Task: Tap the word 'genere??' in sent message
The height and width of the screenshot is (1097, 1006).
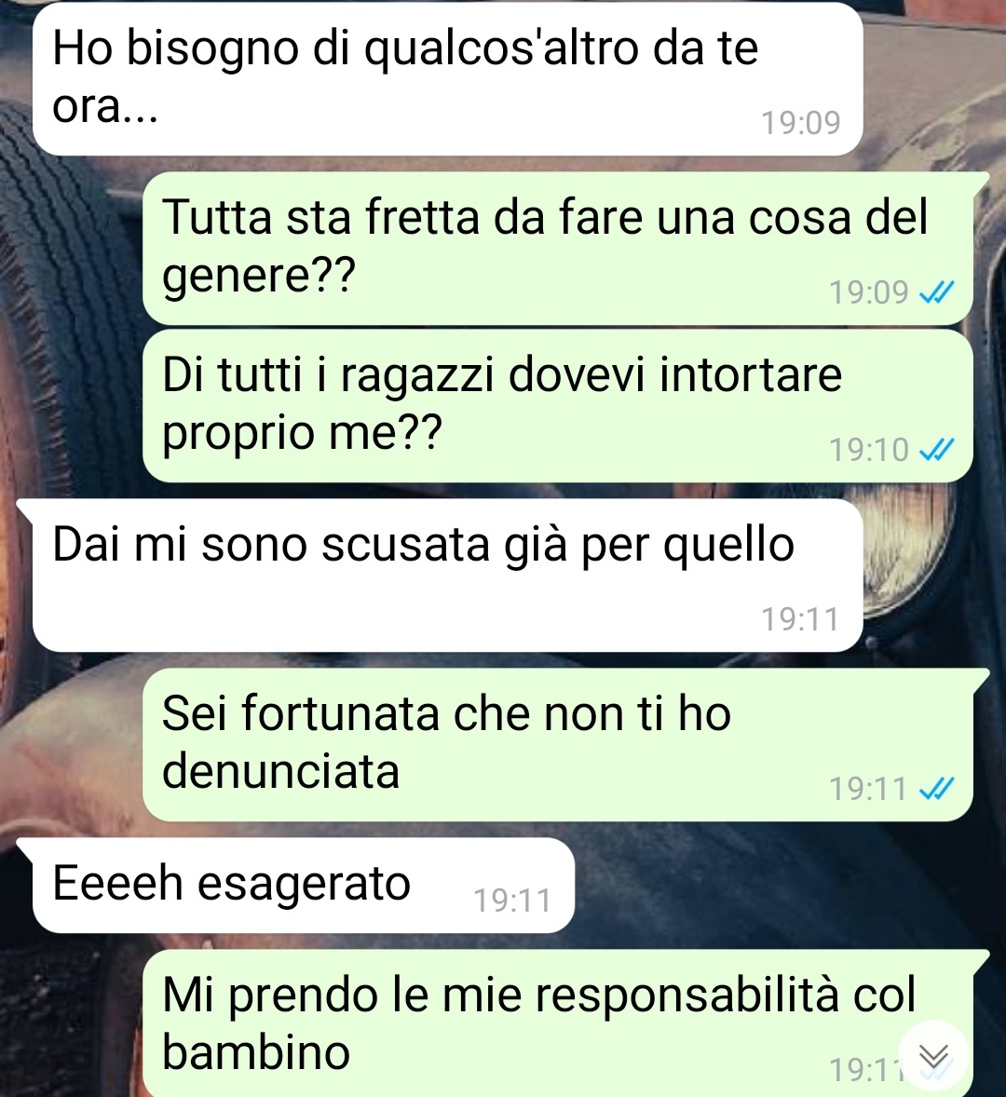Action: point(259,276)
